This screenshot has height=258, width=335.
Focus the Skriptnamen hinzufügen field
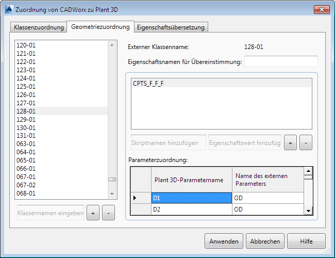[169, 142]
